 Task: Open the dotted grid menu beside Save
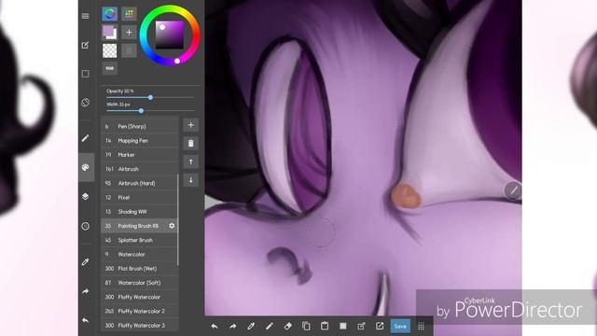(421, 326)
